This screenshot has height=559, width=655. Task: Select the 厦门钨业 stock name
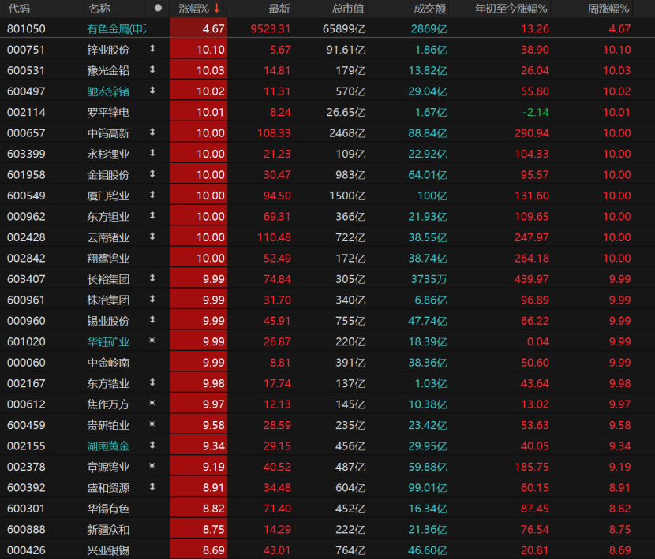108,196
